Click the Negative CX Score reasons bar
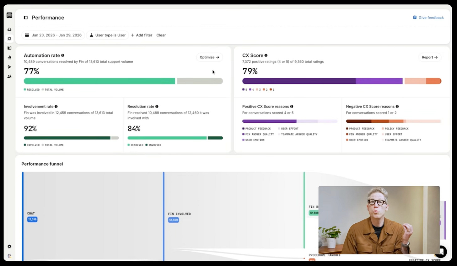Image resolution: width=457 pixels, height=266 pixels. coord(393,121)
